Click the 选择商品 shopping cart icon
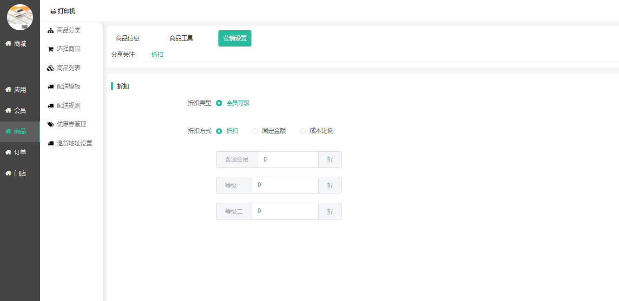 point(51,49)
